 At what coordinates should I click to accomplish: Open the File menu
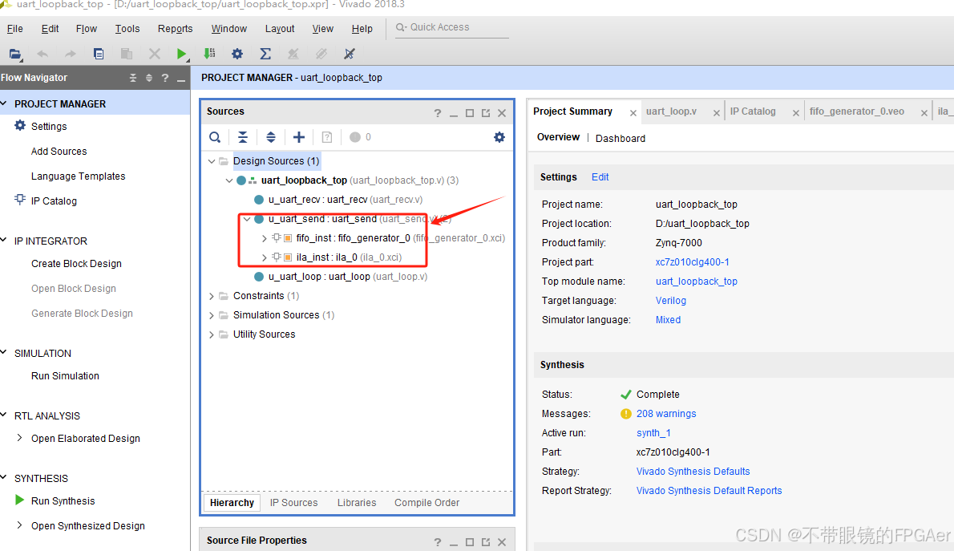(14, 29)
